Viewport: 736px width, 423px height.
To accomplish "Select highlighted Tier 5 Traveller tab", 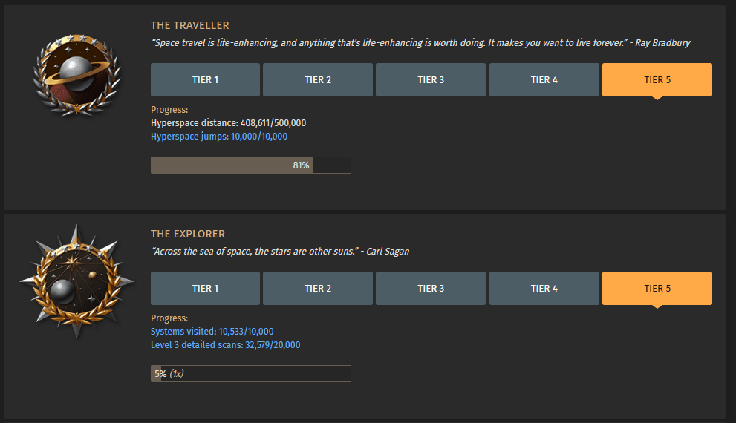I will pyautogui.click(x=657, y=80).
